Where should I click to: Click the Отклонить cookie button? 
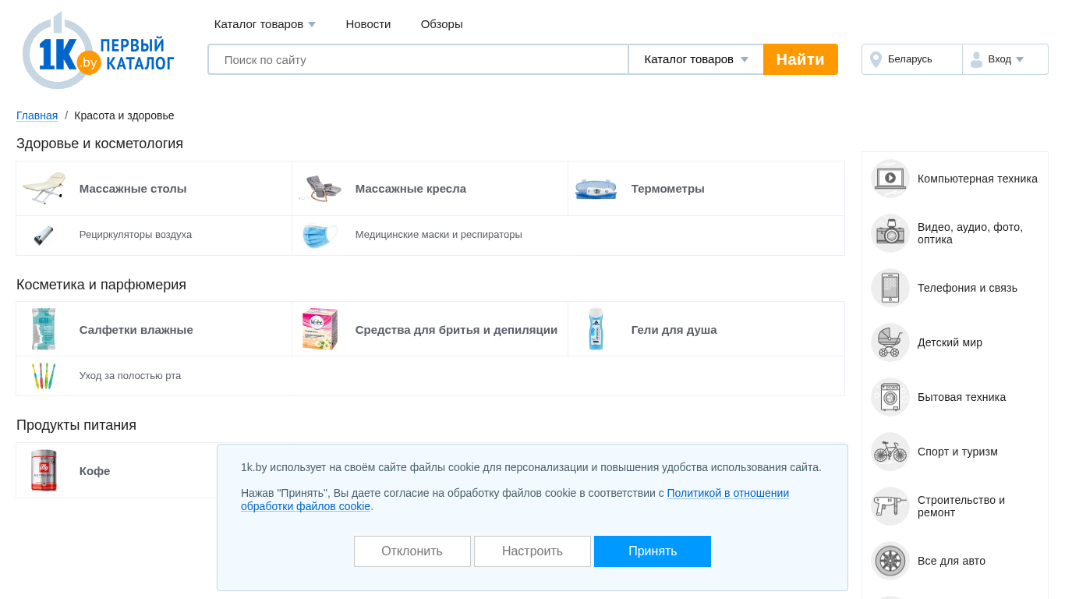(412, 551)
